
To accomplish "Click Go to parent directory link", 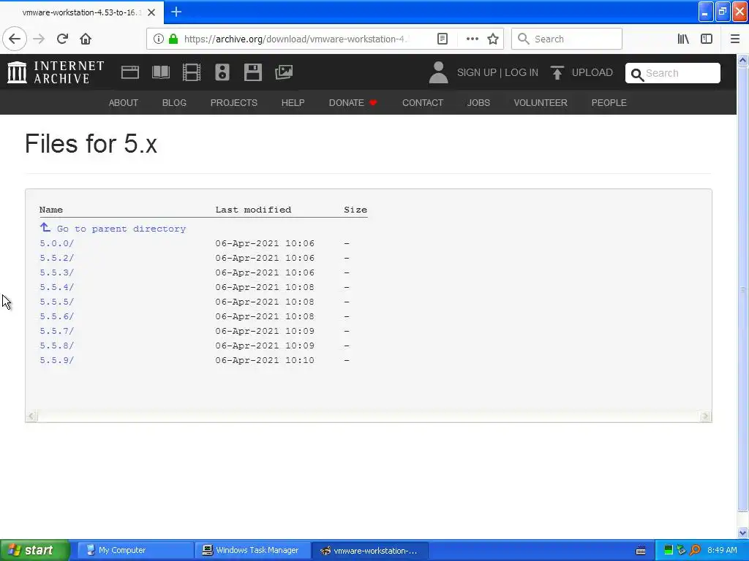I will [113, 229].
